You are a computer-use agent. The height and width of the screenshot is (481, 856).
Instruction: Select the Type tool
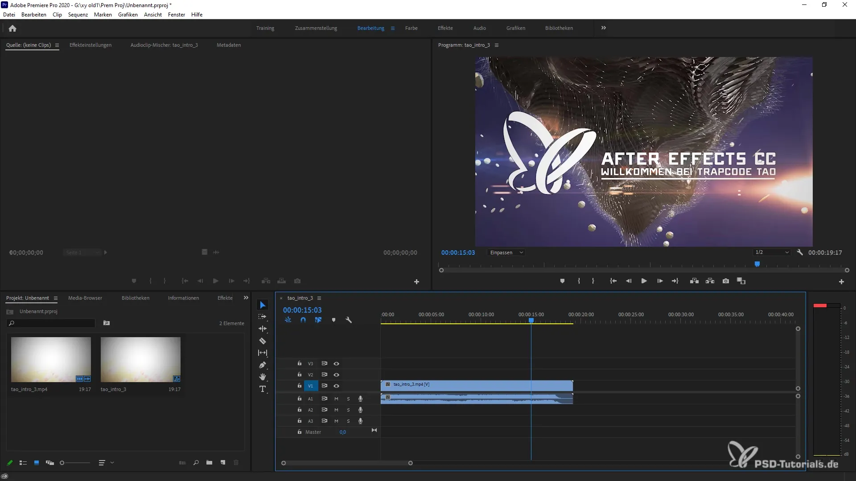pos(263,389)
